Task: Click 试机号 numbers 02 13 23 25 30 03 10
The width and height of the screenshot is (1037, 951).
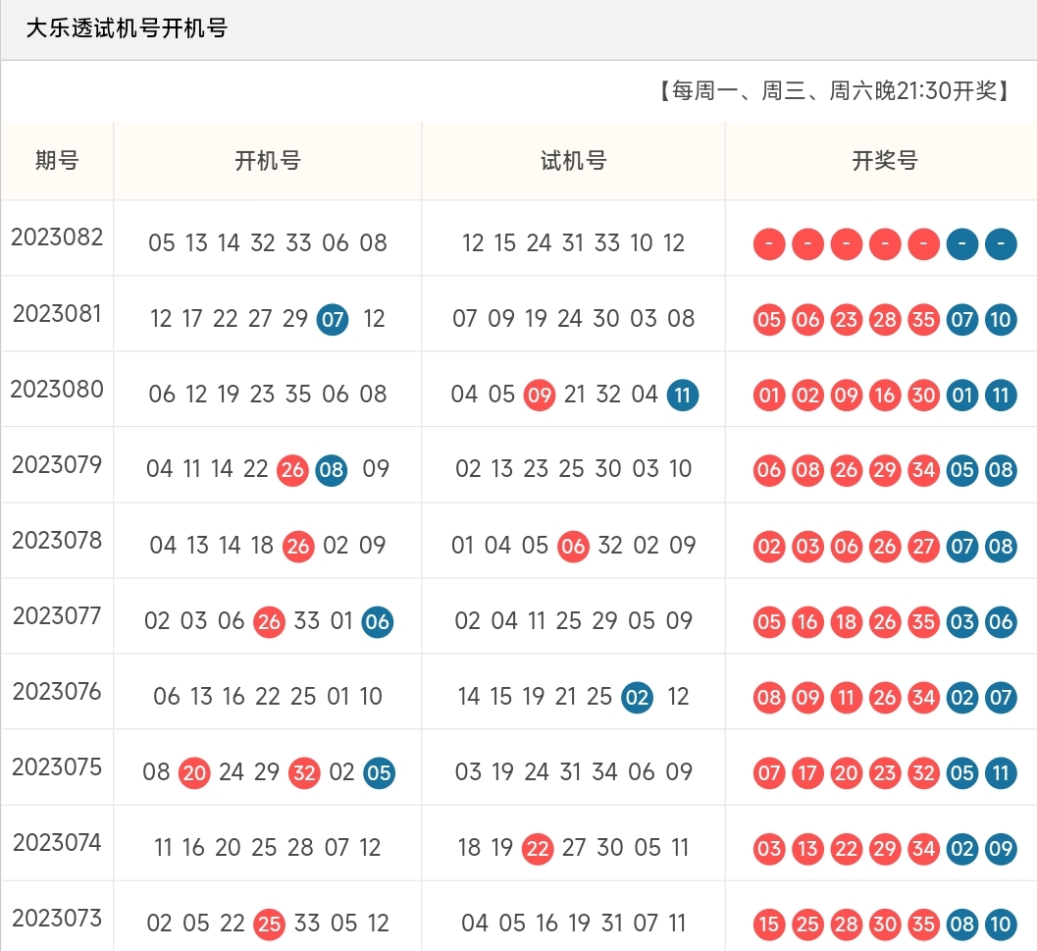Action: [x=573, y=468]
